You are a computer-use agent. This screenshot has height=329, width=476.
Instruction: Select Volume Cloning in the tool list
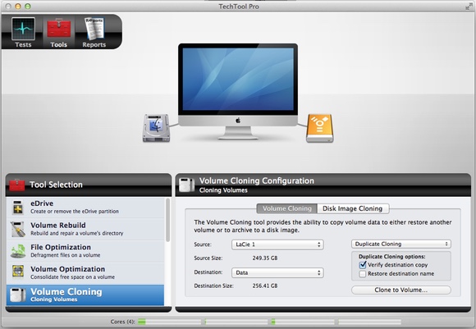85,295
